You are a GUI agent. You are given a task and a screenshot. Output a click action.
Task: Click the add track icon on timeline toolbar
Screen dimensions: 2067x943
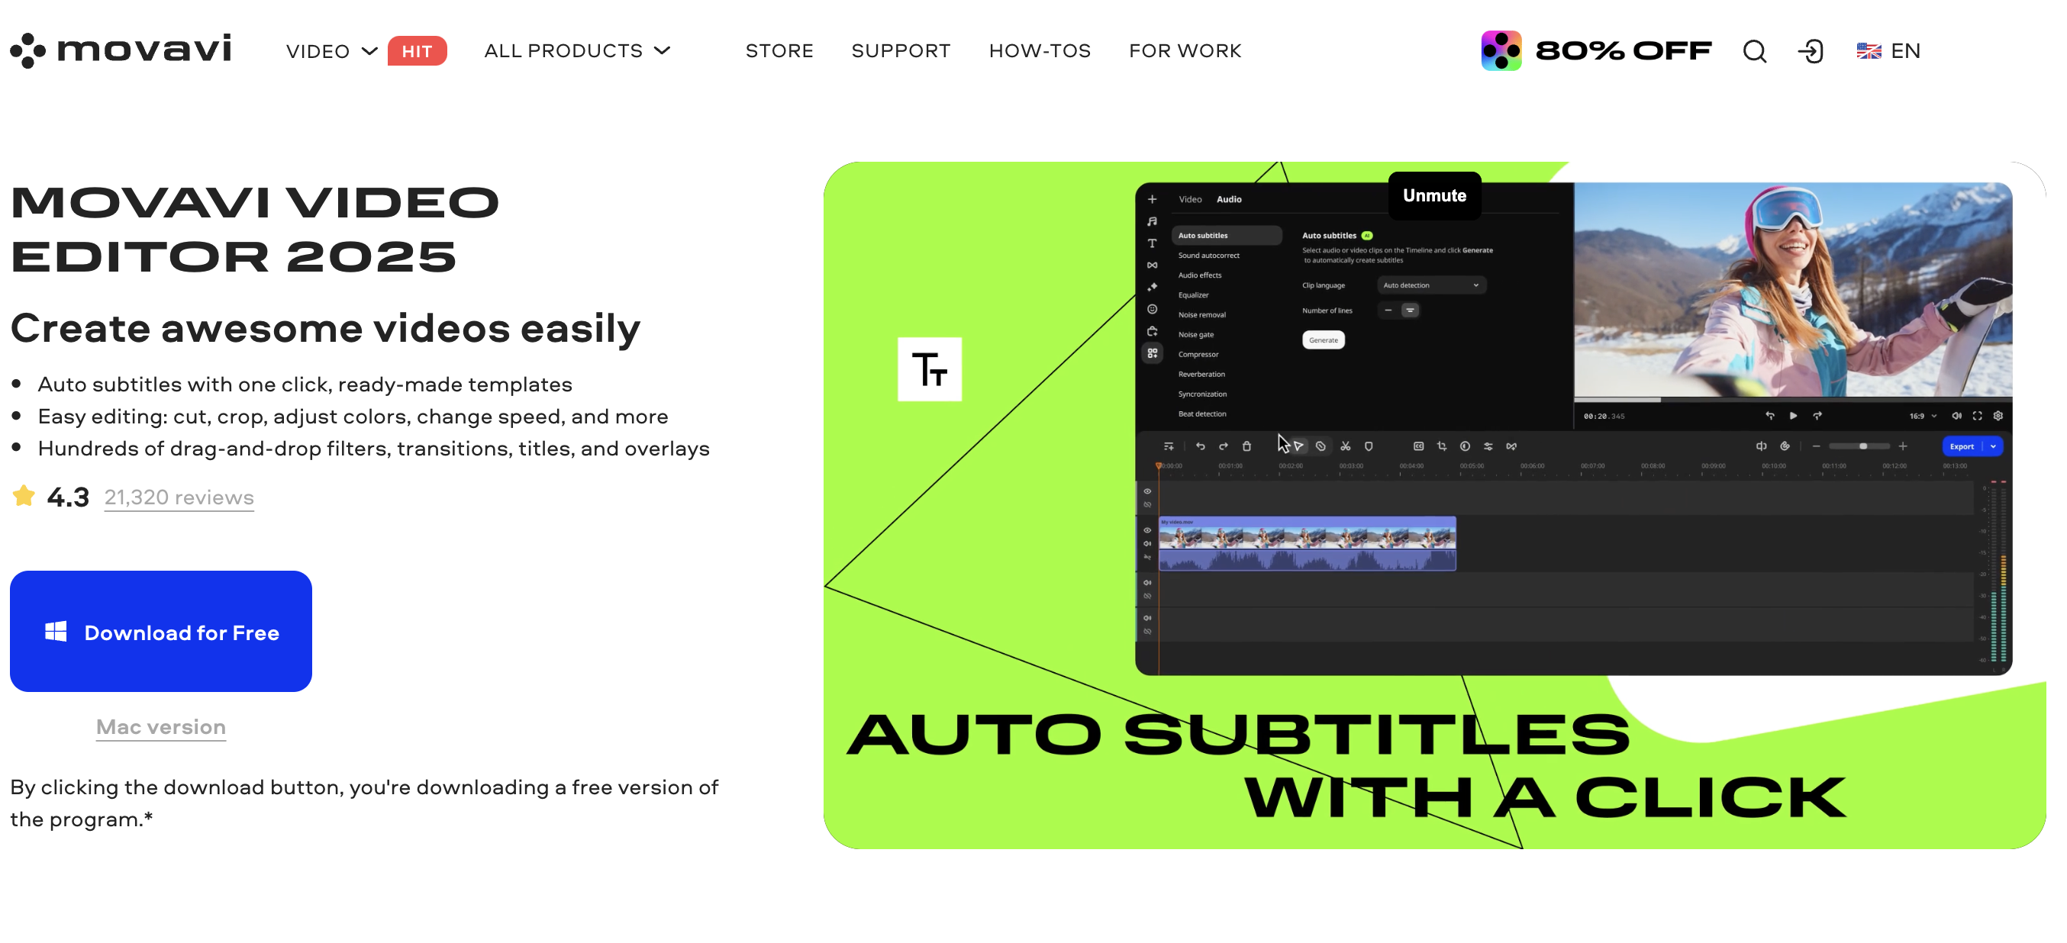(x=1169, y=446)
